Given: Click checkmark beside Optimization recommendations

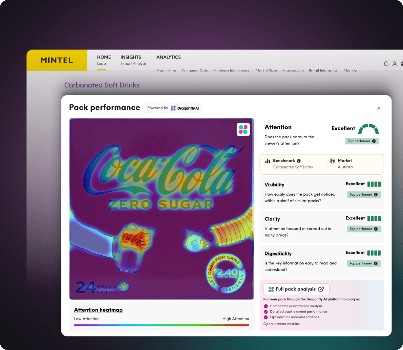Looking at the screenshot, I should (266, 317).
